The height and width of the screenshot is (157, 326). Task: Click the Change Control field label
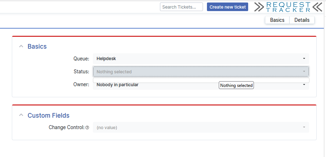click(66, 127)
